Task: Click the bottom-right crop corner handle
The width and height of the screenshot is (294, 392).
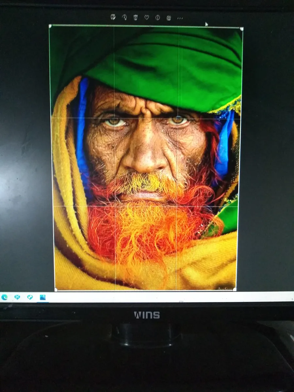Action: [x=235, y=289]
